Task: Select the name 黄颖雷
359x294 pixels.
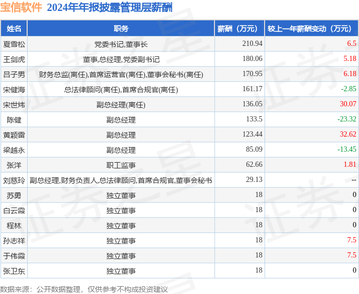Action: point(14,135)
